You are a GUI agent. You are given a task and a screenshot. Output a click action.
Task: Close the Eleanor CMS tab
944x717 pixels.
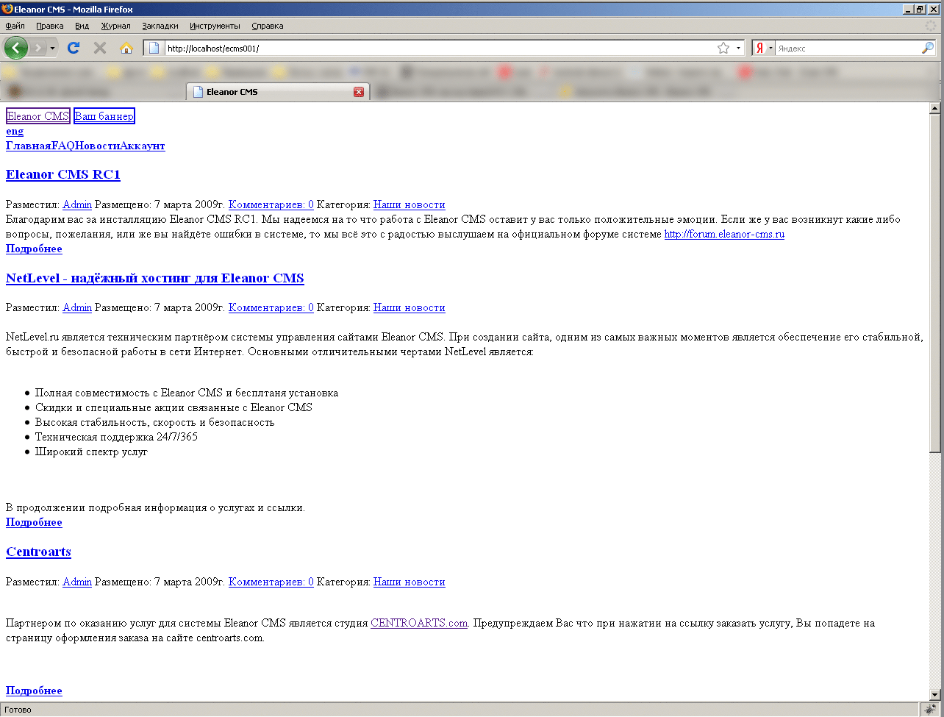pyautogui.click(x=359, y=92)
